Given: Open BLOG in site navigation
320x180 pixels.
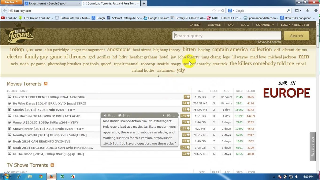Looking at the screenshot, I should (x=245, y=25).
